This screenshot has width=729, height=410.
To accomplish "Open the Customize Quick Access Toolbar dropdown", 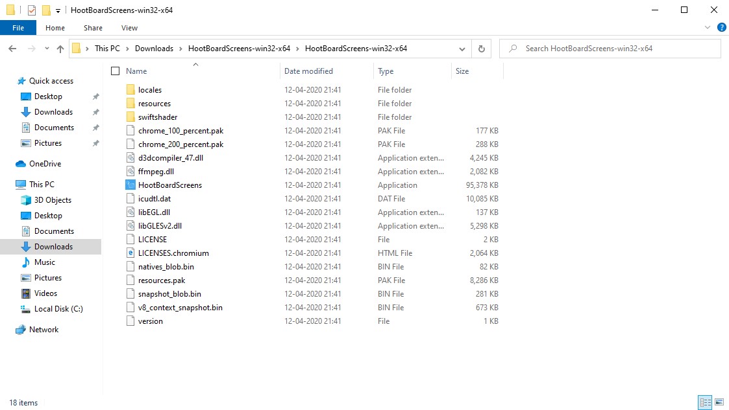I will click(x=58, y=10).
